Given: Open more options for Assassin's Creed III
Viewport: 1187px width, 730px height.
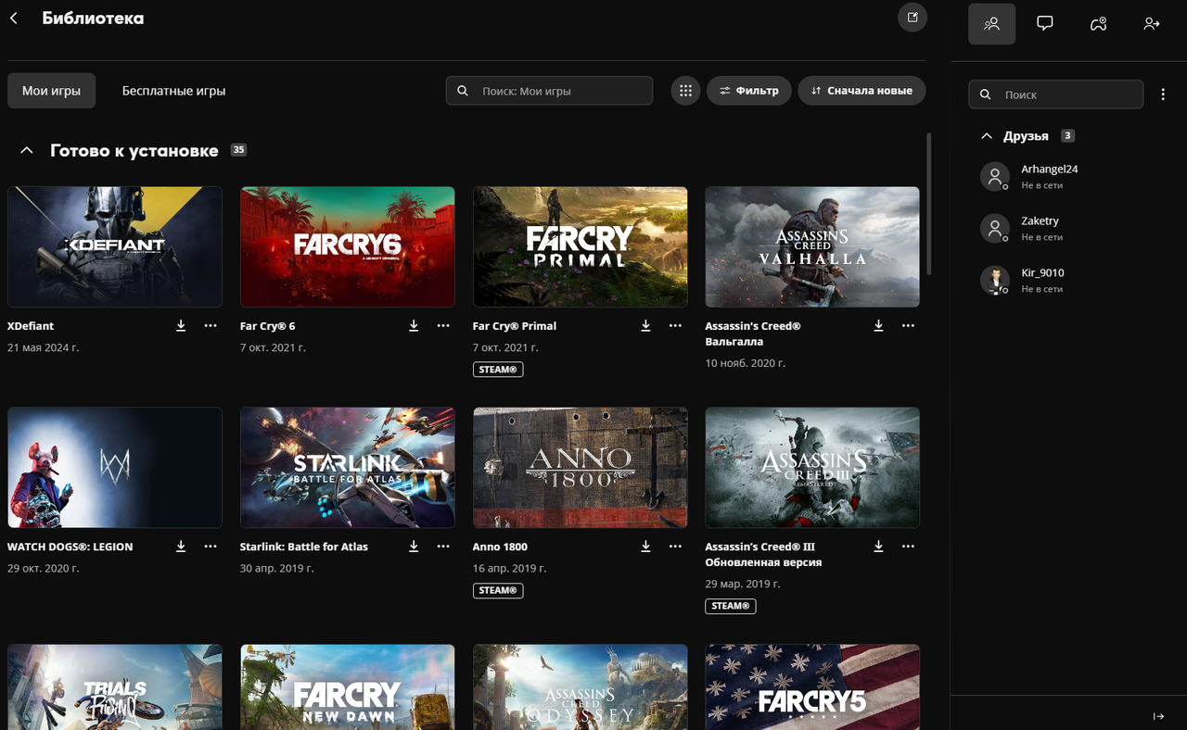Looking at the screenshot, I should pos(908,547).
